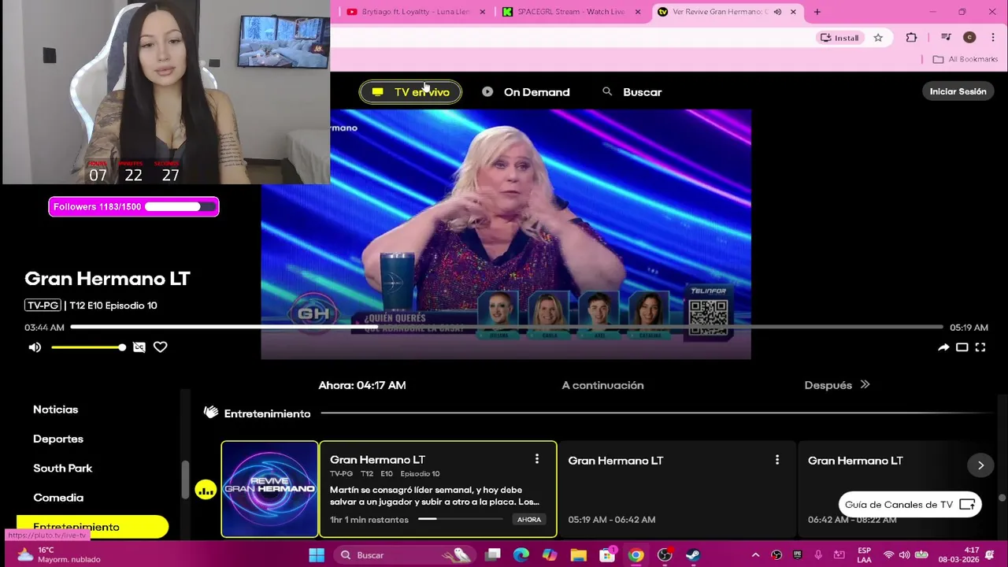Open Task View on the taskbar
The width and height of the screenshot is (1008, 567).
tap(493, 555)
